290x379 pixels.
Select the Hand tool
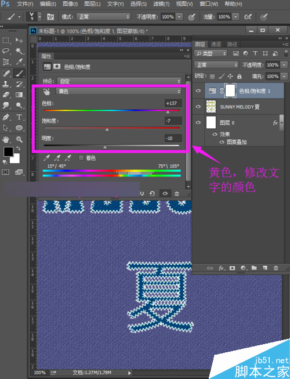tap(6, 139)
